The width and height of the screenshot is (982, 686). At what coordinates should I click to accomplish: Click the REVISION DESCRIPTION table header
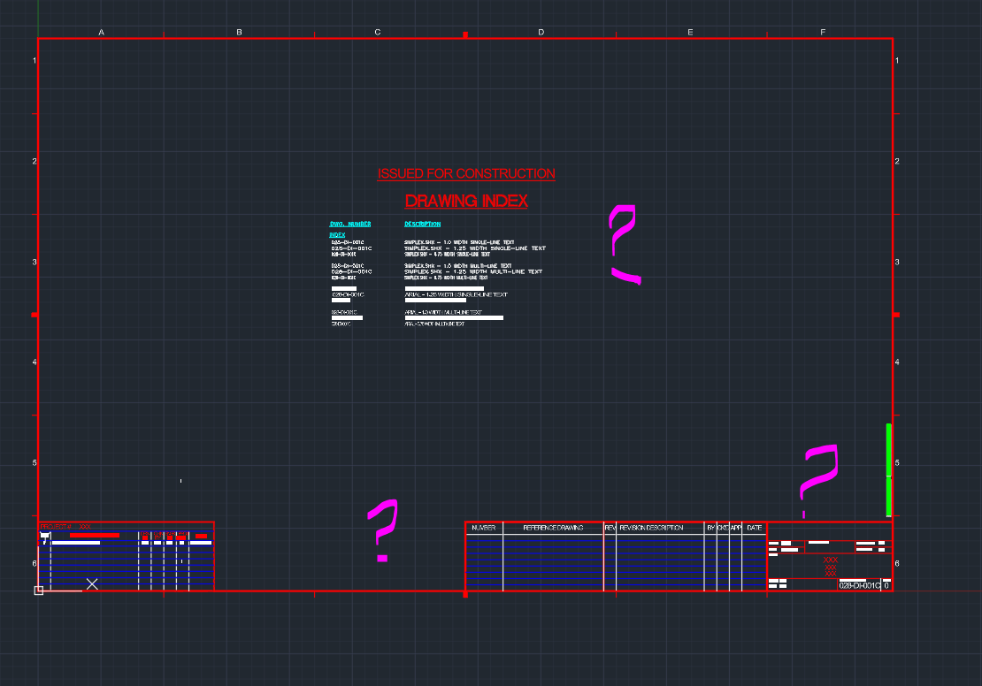tap(652, 527)
